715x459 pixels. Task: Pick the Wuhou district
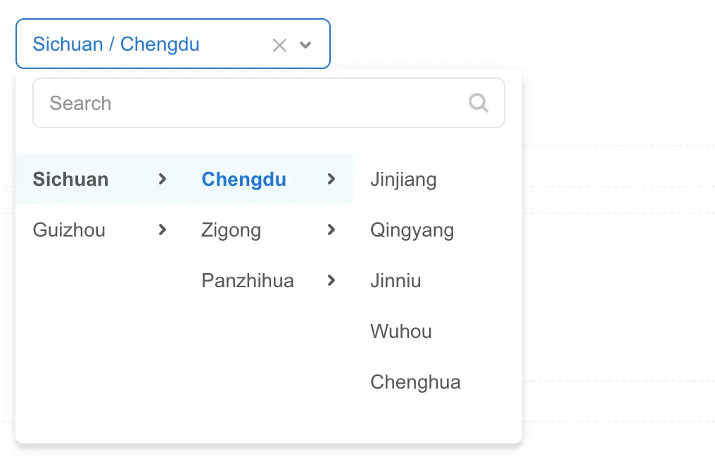[x=401, y=331]
